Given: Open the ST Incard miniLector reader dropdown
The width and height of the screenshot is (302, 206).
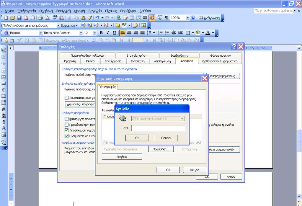Looking at the screenshot, I should 182,119.
